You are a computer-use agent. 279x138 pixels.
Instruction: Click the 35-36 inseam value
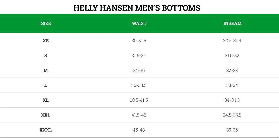point(232,130)
